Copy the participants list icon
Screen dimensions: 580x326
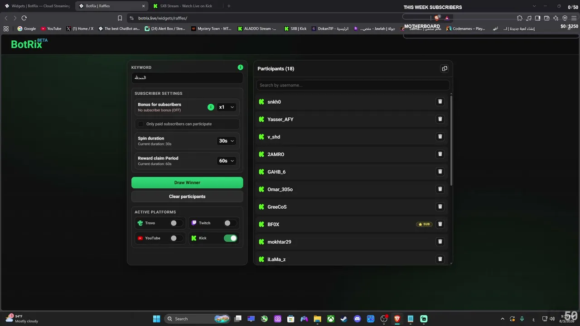click(445, 69)
